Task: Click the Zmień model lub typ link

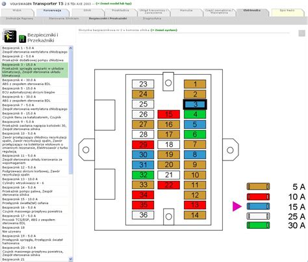Action: pos(114,3)
